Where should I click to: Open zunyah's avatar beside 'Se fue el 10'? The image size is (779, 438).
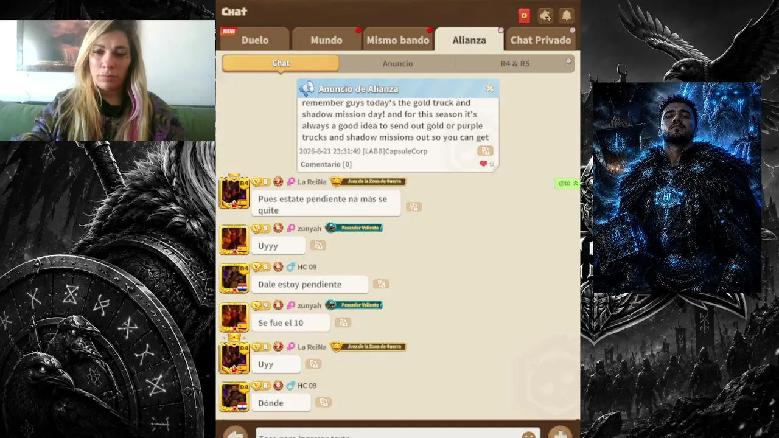coord(234,317)
